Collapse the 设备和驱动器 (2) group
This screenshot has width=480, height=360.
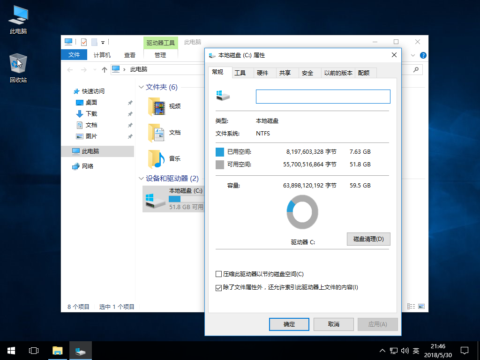coord(141,179)
